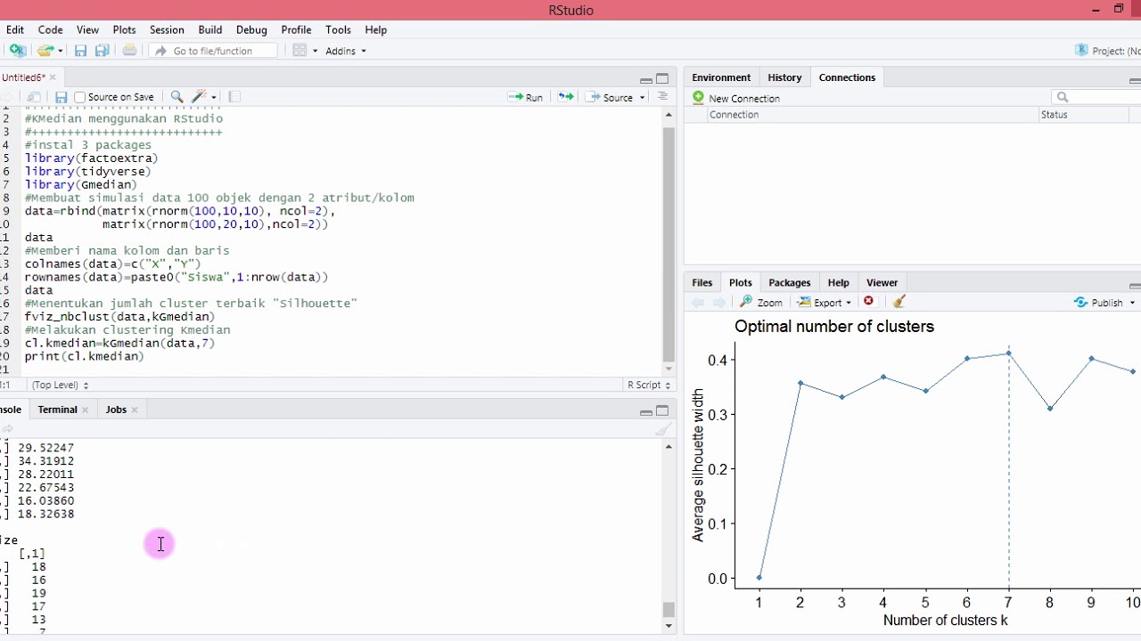Screen dimensions: 1141x641
Task: Switch to the Environment tab
Action: [721, 77]
